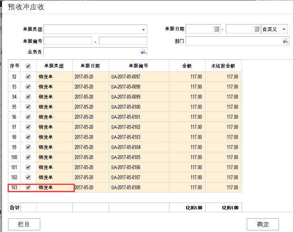Select document number SA-2017-05-0108
The image size is (293, 232).
point(126,188)
